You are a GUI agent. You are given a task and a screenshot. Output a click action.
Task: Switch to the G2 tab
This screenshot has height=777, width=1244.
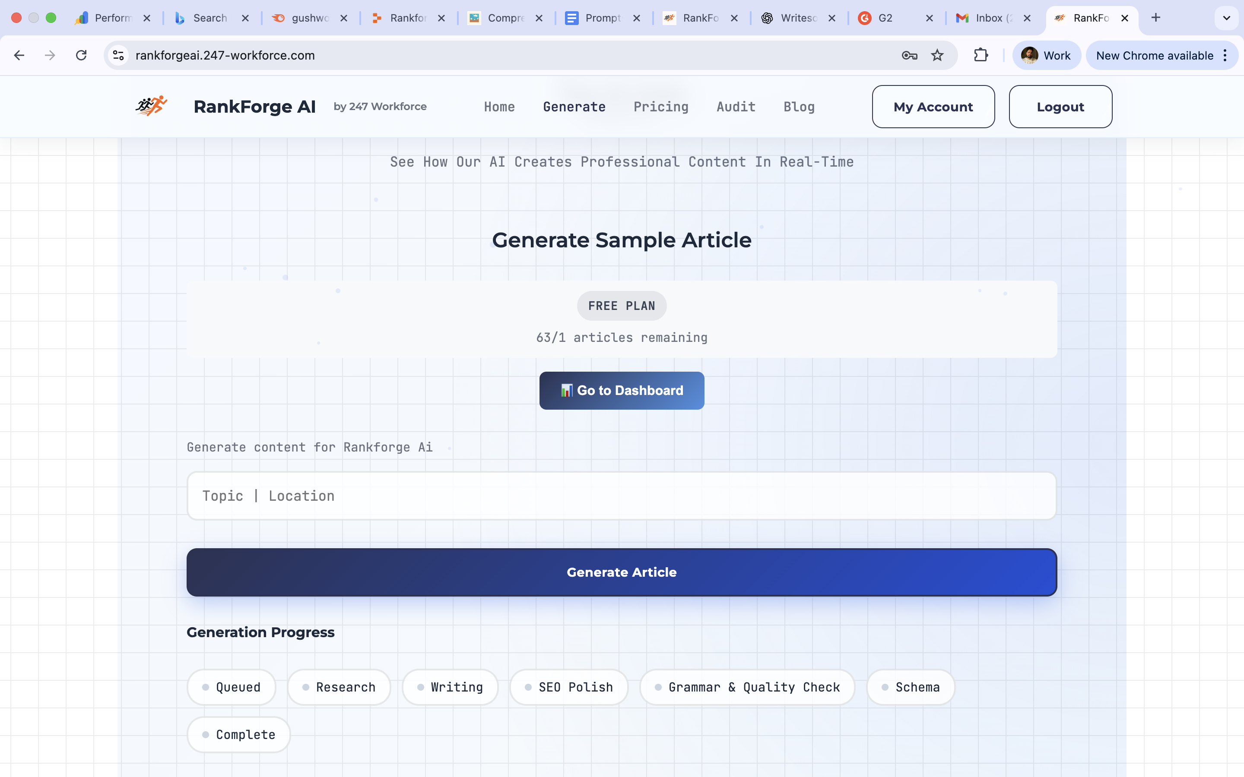(x=885, y=18)
